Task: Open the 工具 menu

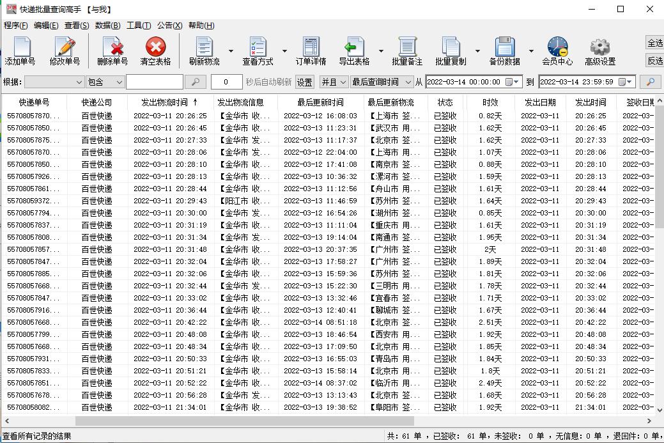Action: [138, 25]
